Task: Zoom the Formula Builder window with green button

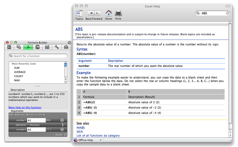Action: (x=15, y=43)
